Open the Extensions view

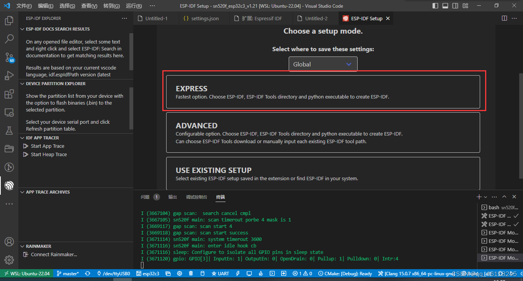[x=9, y=94]
